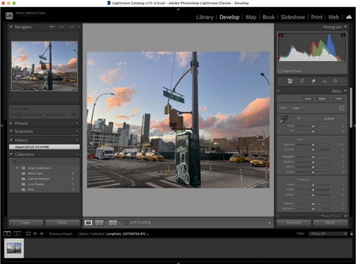Click the Exposure slider handle
The image size is (356, 264).
(313, 144)
